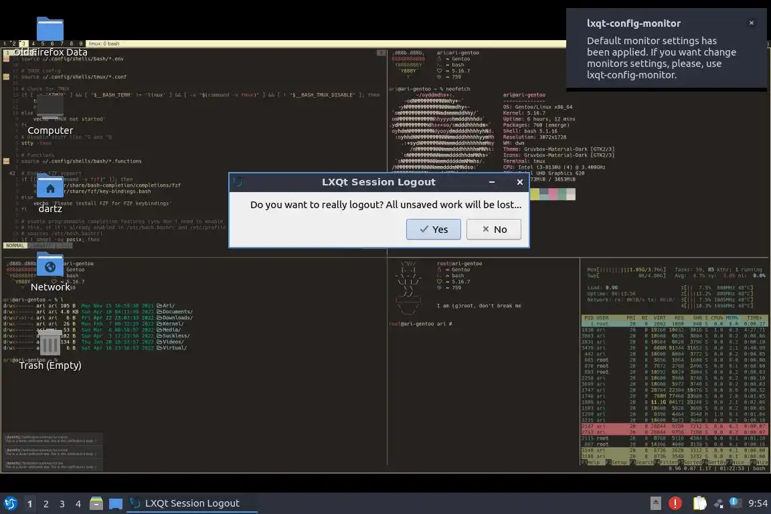Viewport: 771px width, 514px height.
Task: Cancel logout with the No button
Action: click(494, 229)
